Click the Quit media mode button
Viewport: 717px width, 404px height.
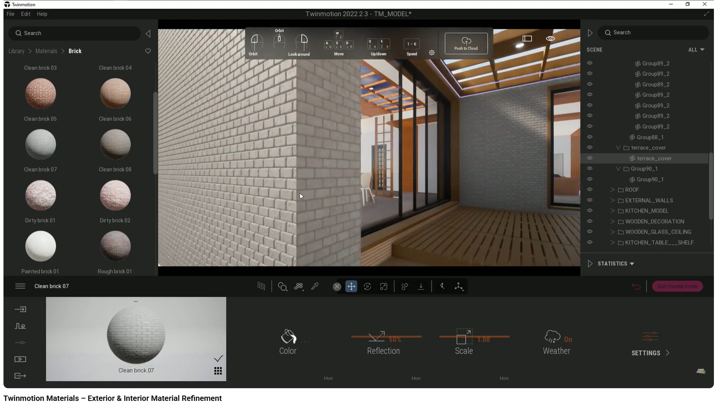coord(677,286)
